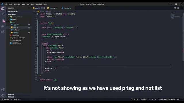Click App.js in the breadcrumb
Screen dimensions: 184x103
pos(42,11)
